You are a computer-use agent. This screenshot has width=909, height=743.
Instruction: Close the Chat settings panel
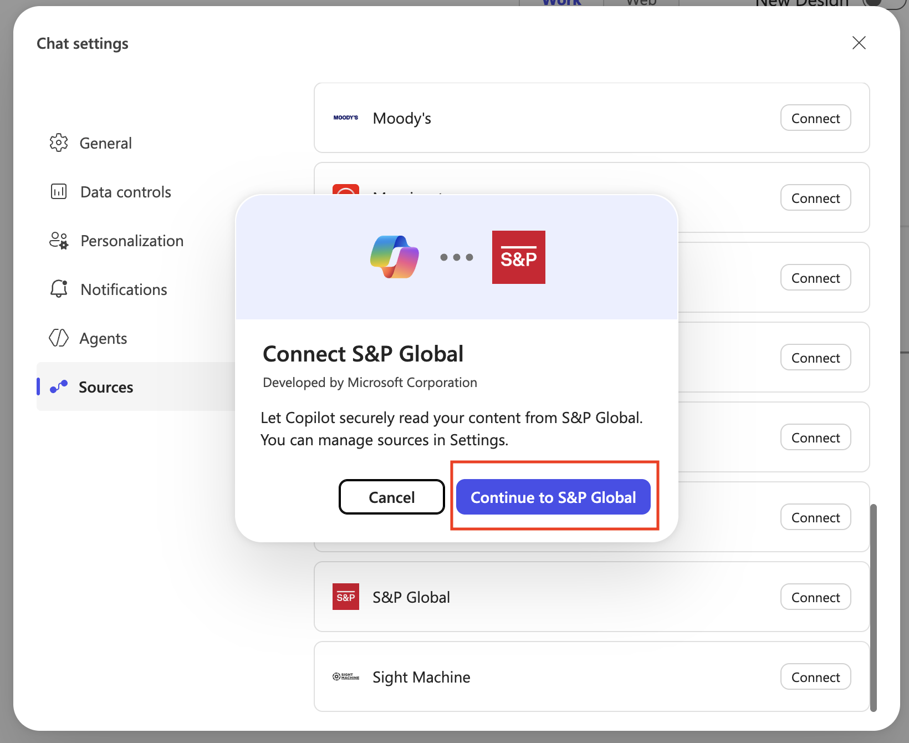pos(859,43)
